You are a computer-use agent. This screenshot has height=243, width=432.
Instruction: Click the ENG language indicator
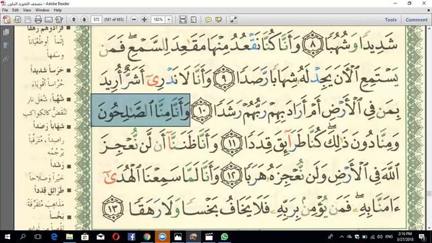[x=389, y=237]
